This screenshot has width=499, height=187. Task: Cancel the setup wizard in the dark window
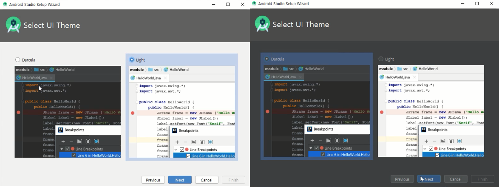[456, 179]
